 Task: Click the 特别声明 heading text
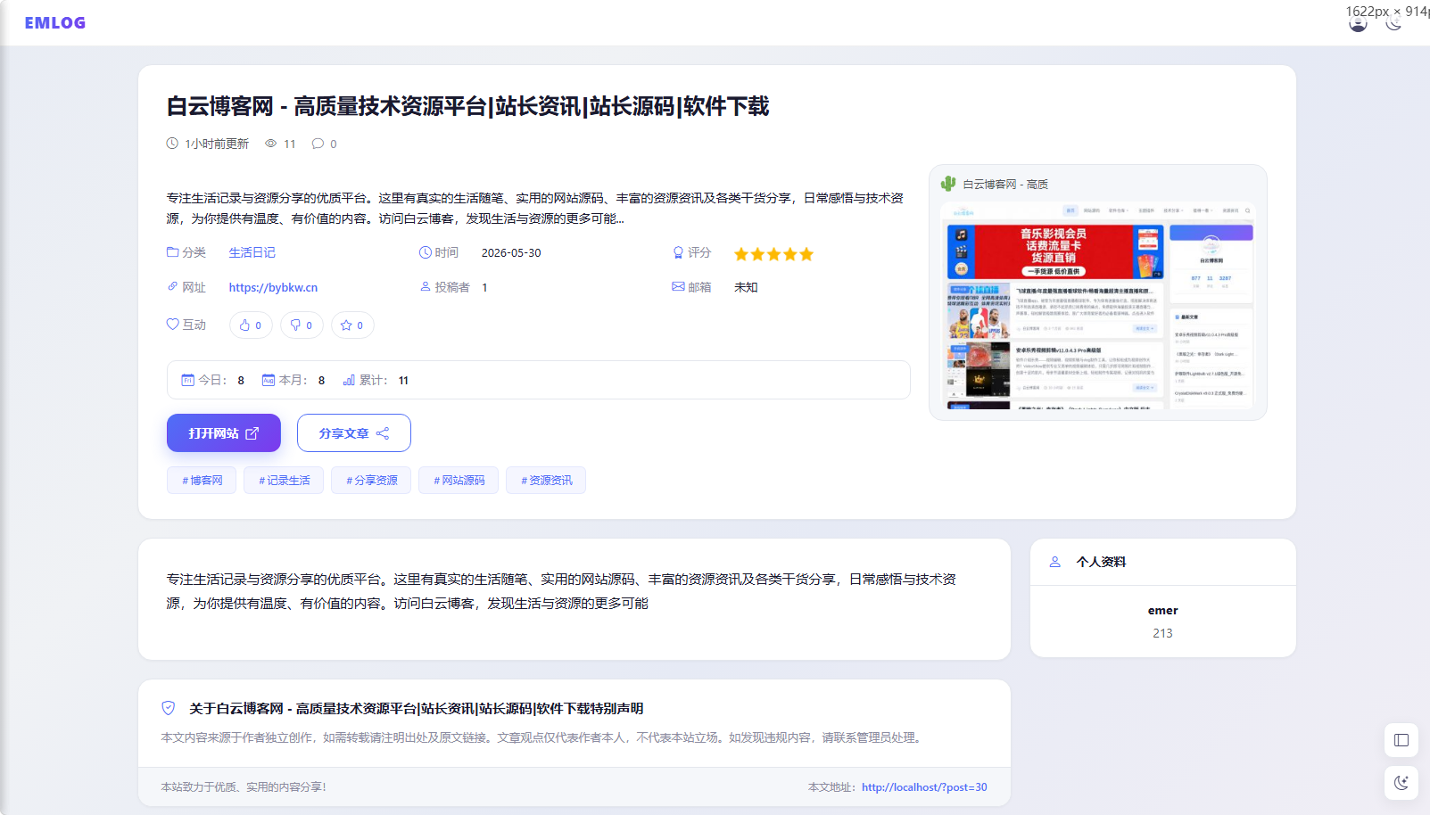pos(416,709)
